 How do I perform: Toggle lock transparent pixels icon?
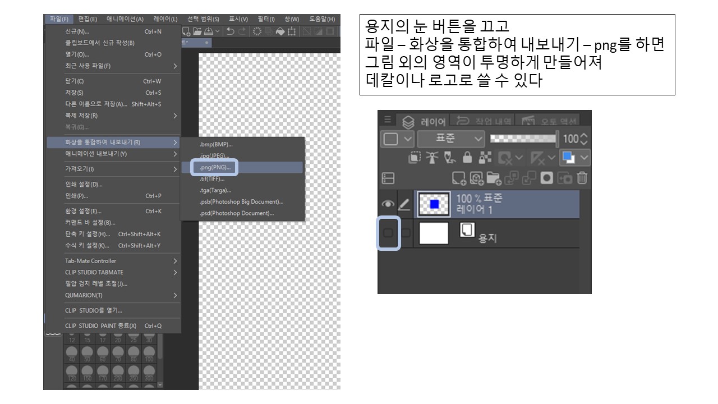click(x=485, y=157)
